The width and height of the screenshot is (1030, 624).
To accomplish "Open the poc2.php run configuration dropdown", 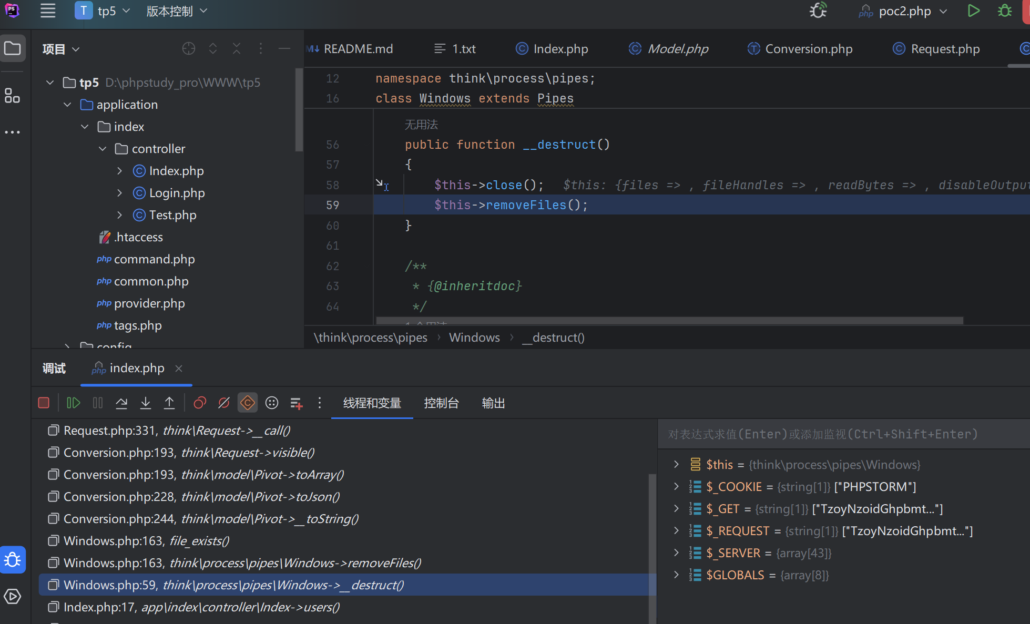I will (903, 11).
